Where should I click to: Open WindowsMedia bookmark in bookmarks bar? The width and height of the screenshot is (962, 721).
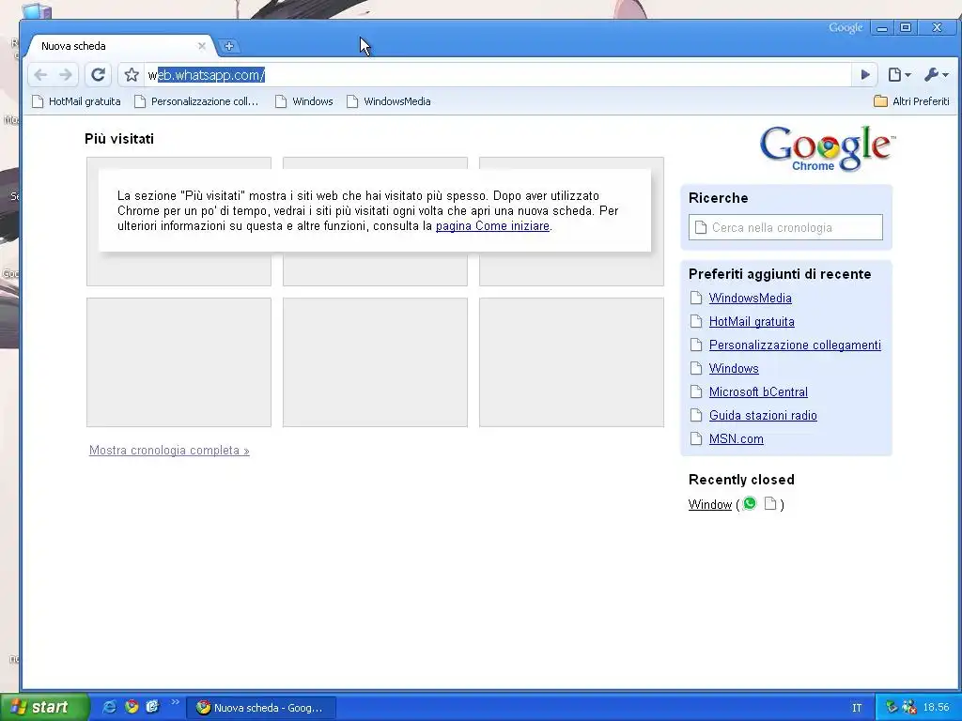point(388,101)
